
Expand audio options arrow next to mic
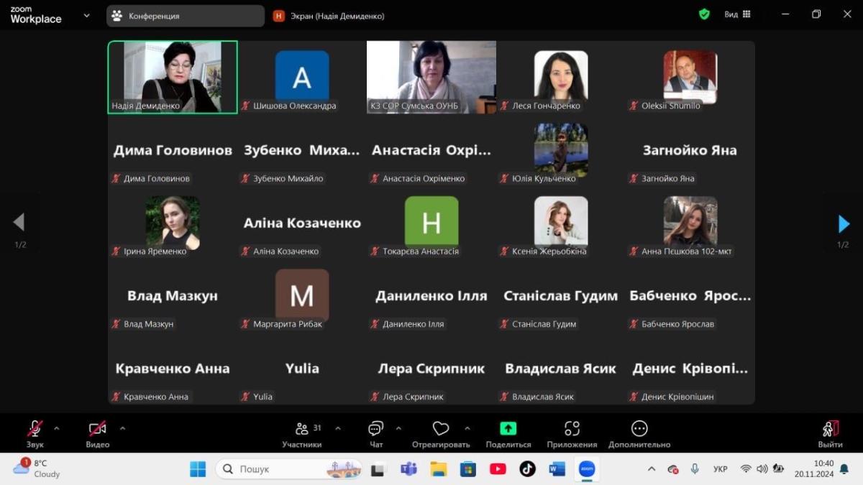tap(57, 429)
